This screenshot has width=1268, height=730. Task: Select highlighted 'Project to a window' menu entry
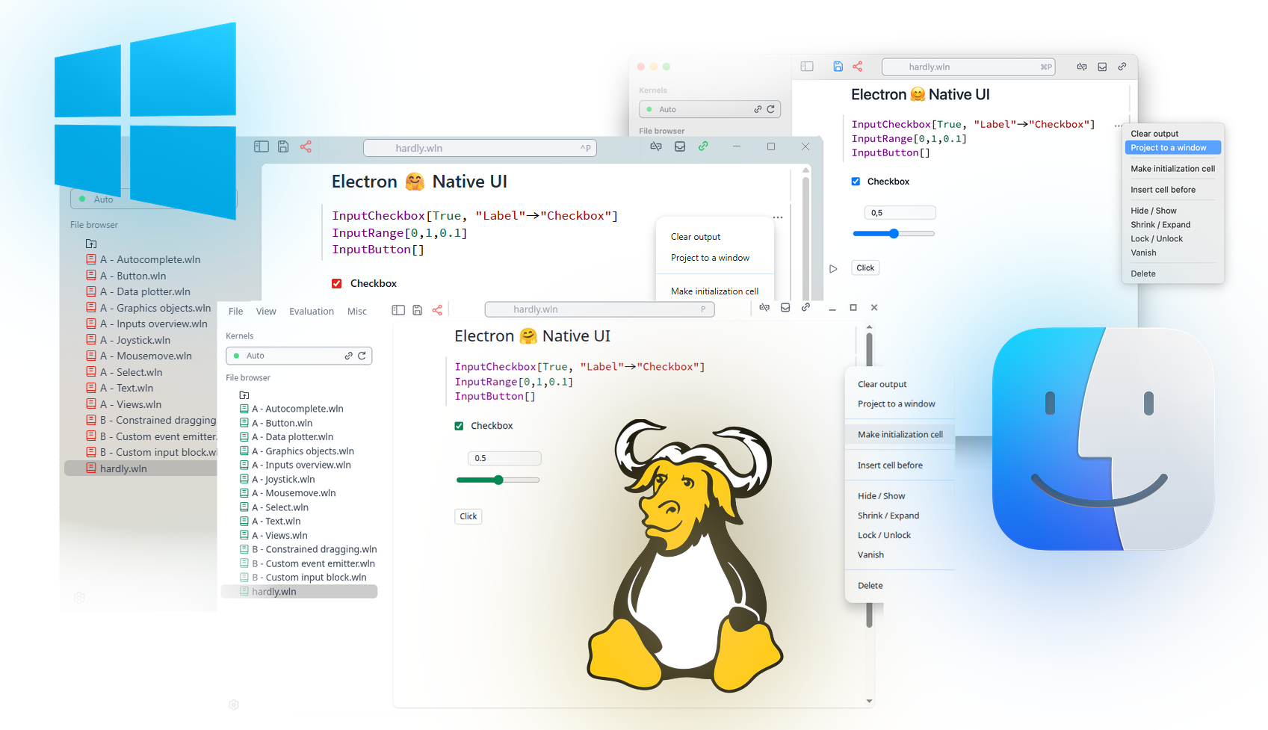(1172, 148)
